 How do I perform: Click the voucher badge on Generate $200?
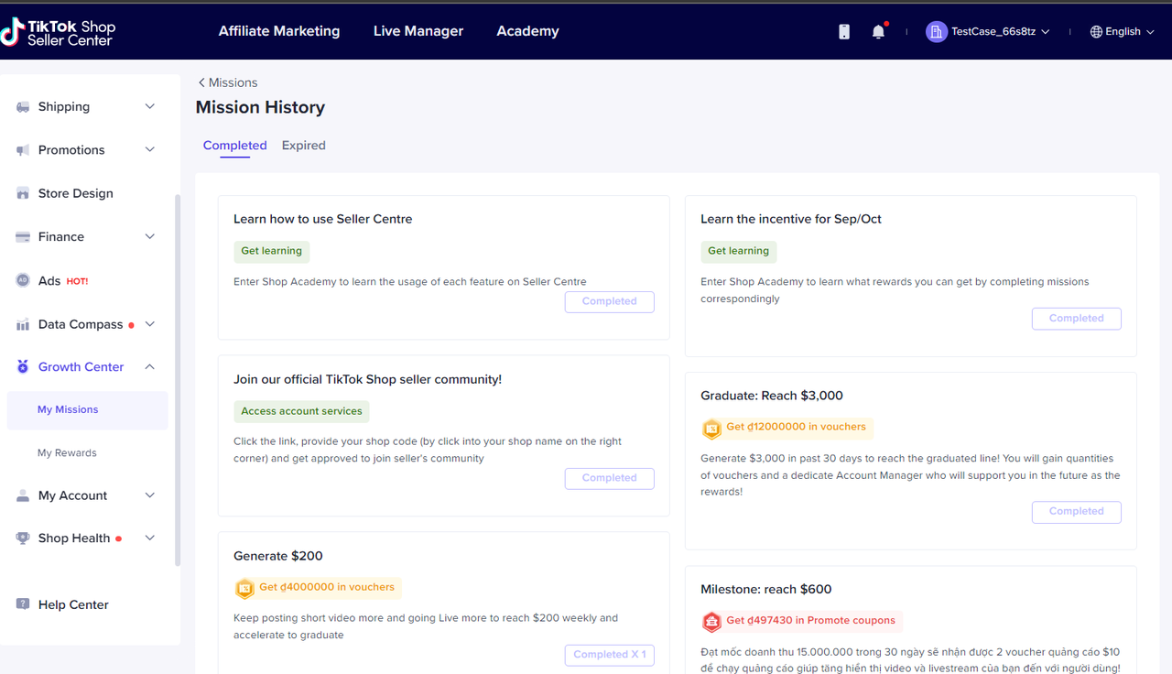click(244, 588)
